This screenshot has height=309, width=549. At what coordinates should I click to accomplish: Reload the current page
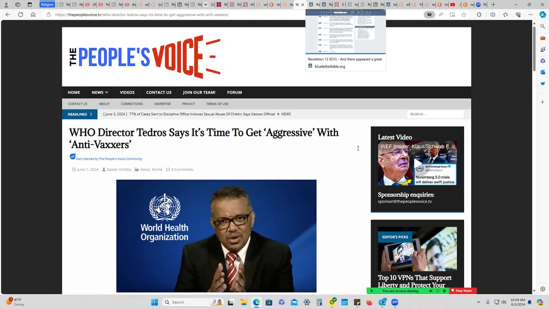(21, 15)
